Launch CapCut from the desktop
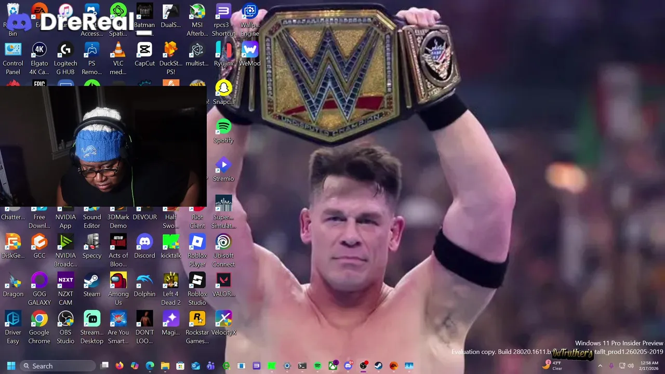 tap(144, 55)
